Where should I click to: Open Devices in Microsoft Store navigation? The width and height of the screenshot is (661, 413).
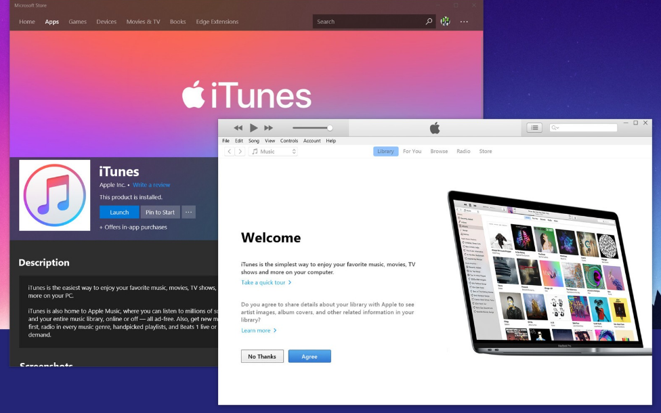(x=106, y=22)
